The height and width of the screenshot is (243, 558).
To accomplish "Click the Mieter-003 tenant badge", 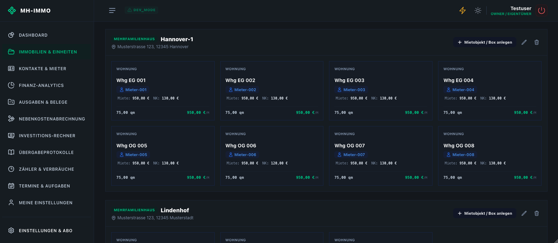I will click(351, 90).
